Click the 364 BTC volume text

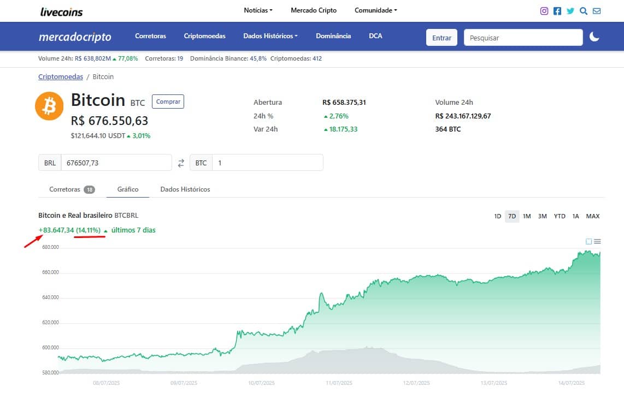(x=448, y=129)
